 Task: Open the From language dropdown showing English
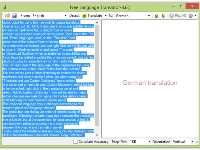(49, 16)
